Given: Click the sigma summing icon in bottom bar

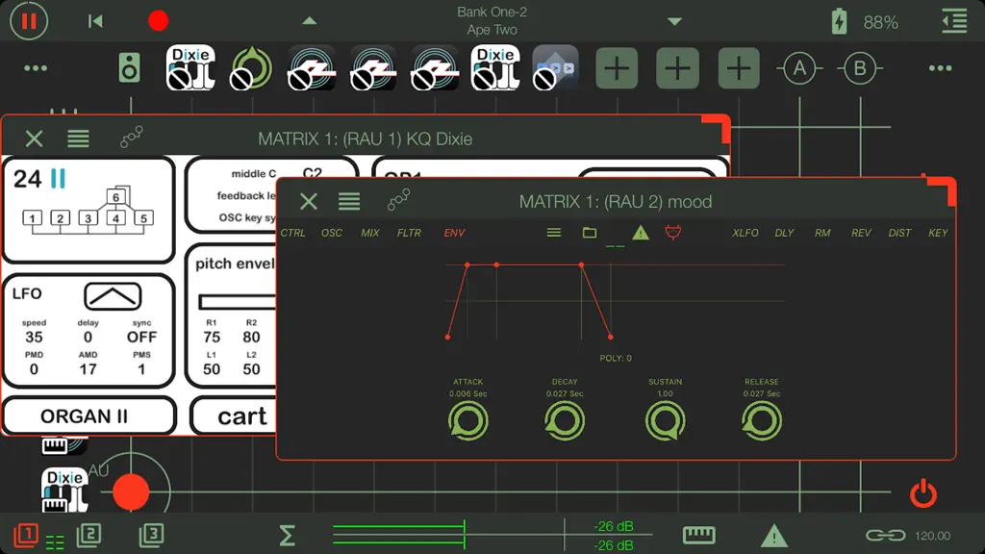Looking at the screenshot, I should click(287, 535).
